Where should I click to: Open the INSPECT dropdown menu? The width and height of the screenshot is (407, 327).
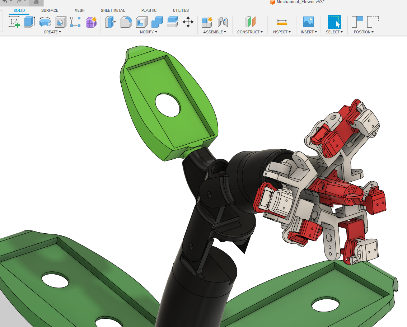pos(282,32)
